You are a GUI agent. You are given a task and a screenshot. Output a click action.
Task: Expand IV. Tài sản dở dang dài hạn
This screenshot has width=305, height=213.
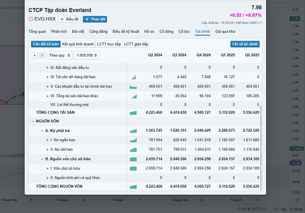47,77
